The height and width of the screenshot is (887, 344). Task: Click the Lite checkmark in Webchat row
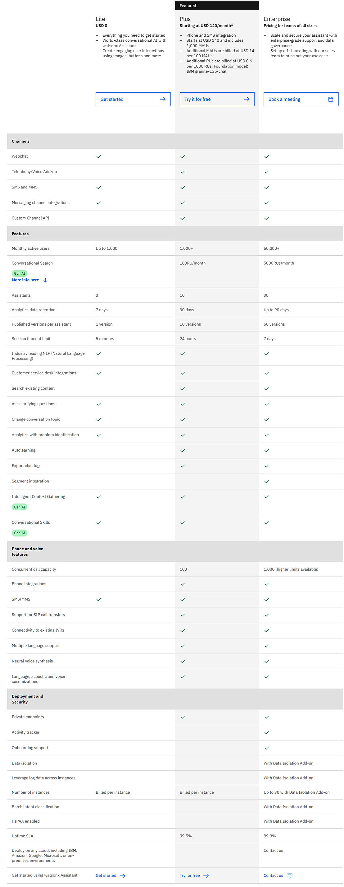click(99, 157)
